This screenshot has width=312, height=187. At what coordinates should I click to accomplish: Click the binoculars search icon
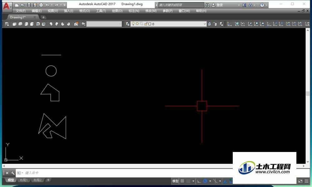coord(207,5)
